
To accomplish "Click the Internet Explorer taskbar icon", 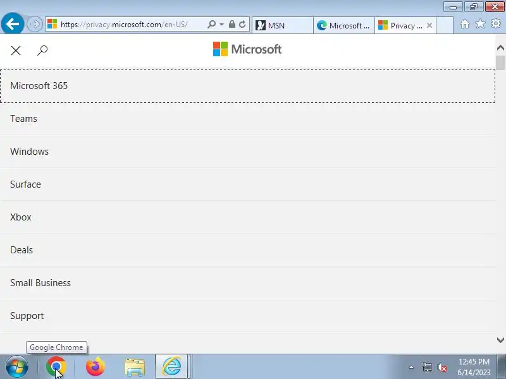I will pyautogui.click(x=171, y=367).
